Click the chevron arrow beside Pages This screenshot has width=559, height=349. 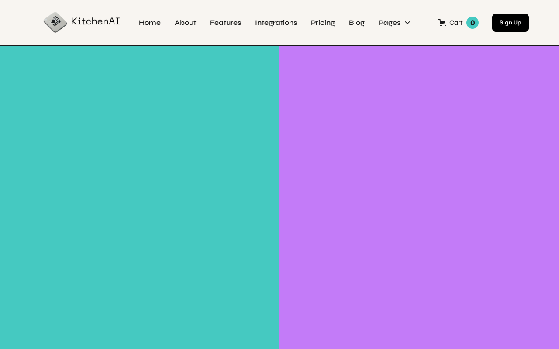[x=407, y=23]
